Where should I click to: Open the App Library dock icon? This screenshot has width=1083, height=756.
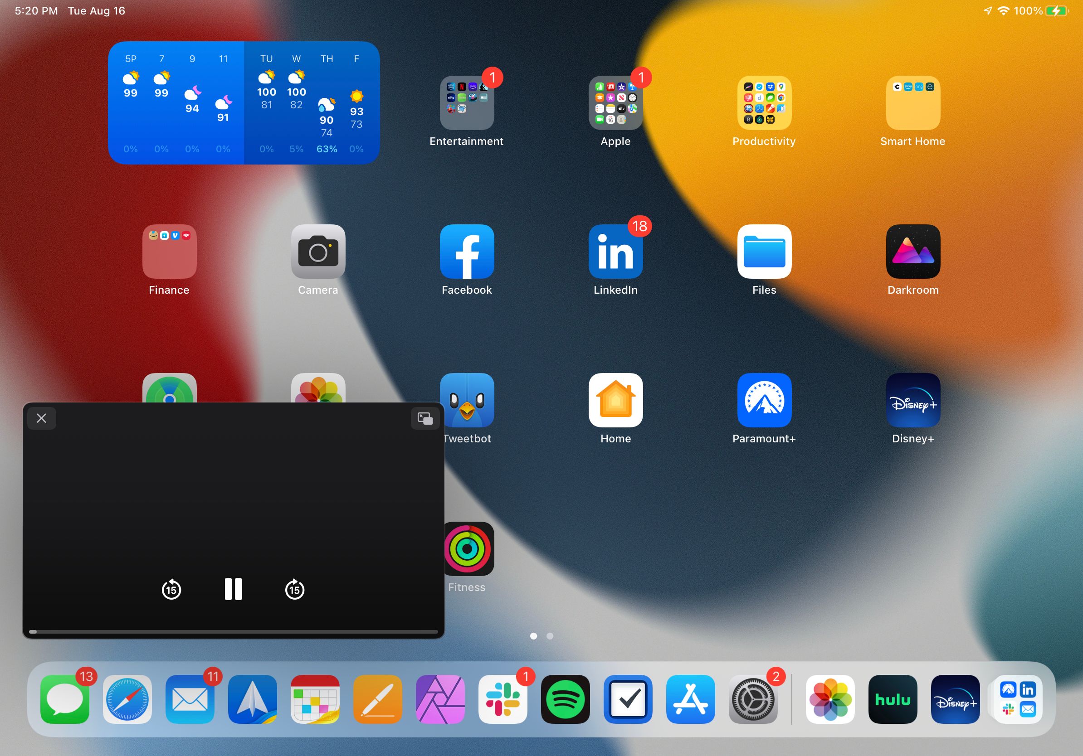[1018, 699]
